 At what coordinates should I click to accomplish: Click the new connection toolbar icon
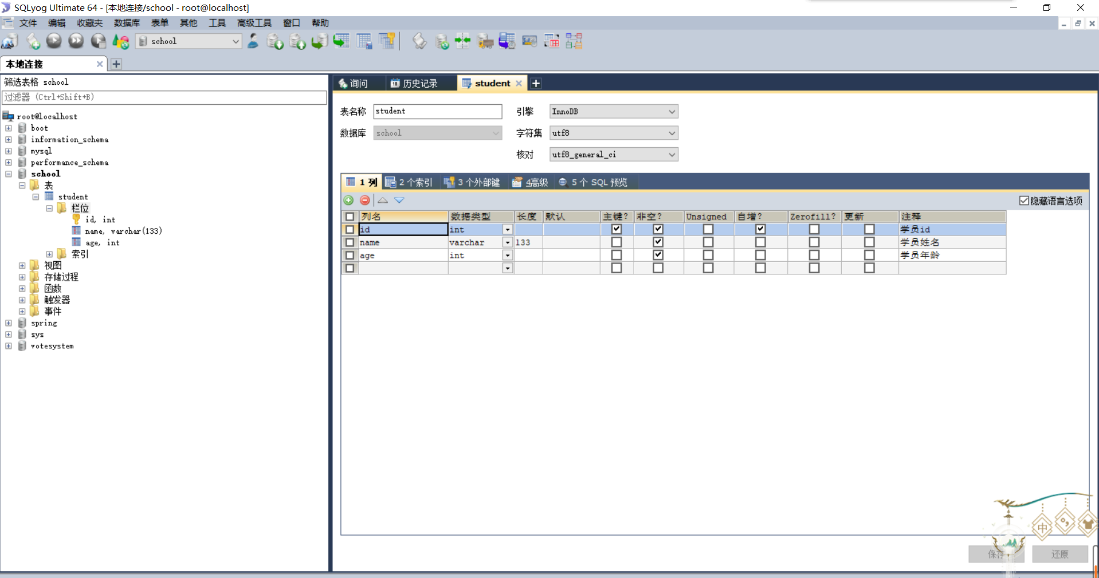pyautogui.click(x=10, y=41)
